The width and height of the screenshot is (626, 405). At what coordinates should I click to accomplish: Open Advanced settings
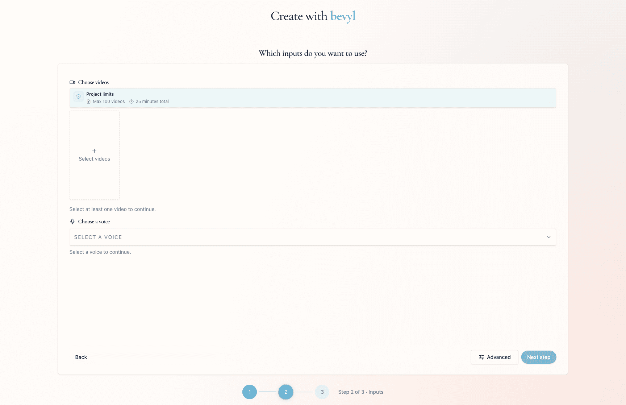pyautogui.click(x=494, y=357)
